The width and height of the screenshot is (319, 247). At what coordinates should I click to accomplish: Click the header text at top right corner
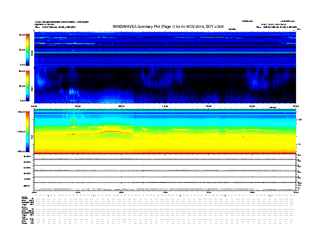[288, 21]
